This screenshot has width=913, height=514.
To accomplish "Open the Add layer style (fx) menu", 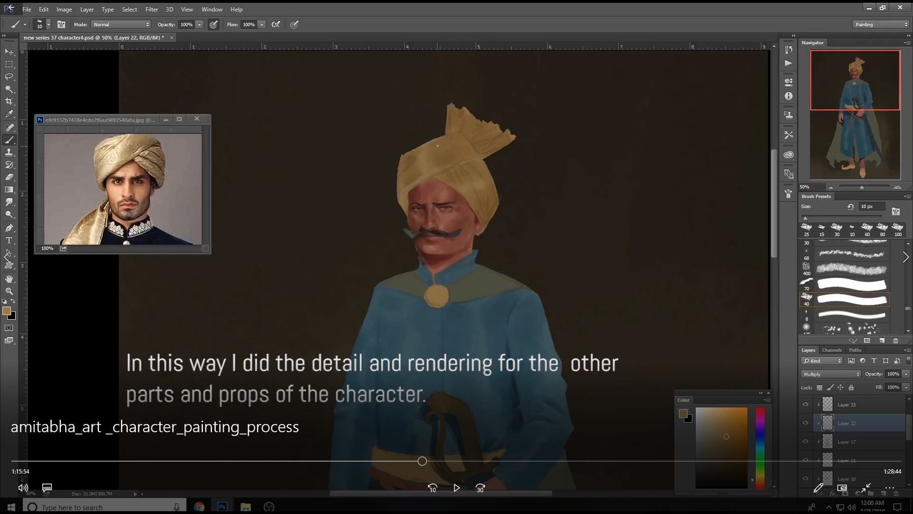I will 832,493.
